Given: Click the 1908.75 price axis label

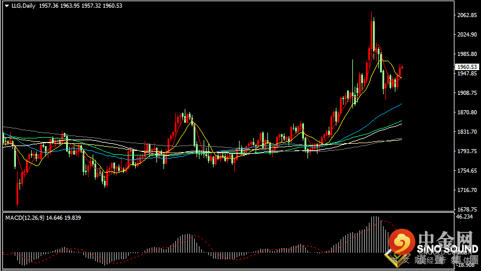Looking at the screenshot, I should click(467, 92).
